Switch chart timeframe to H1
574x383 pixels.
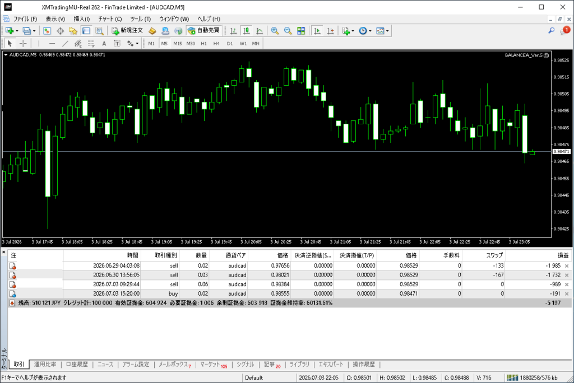click(x=203, y=44)
